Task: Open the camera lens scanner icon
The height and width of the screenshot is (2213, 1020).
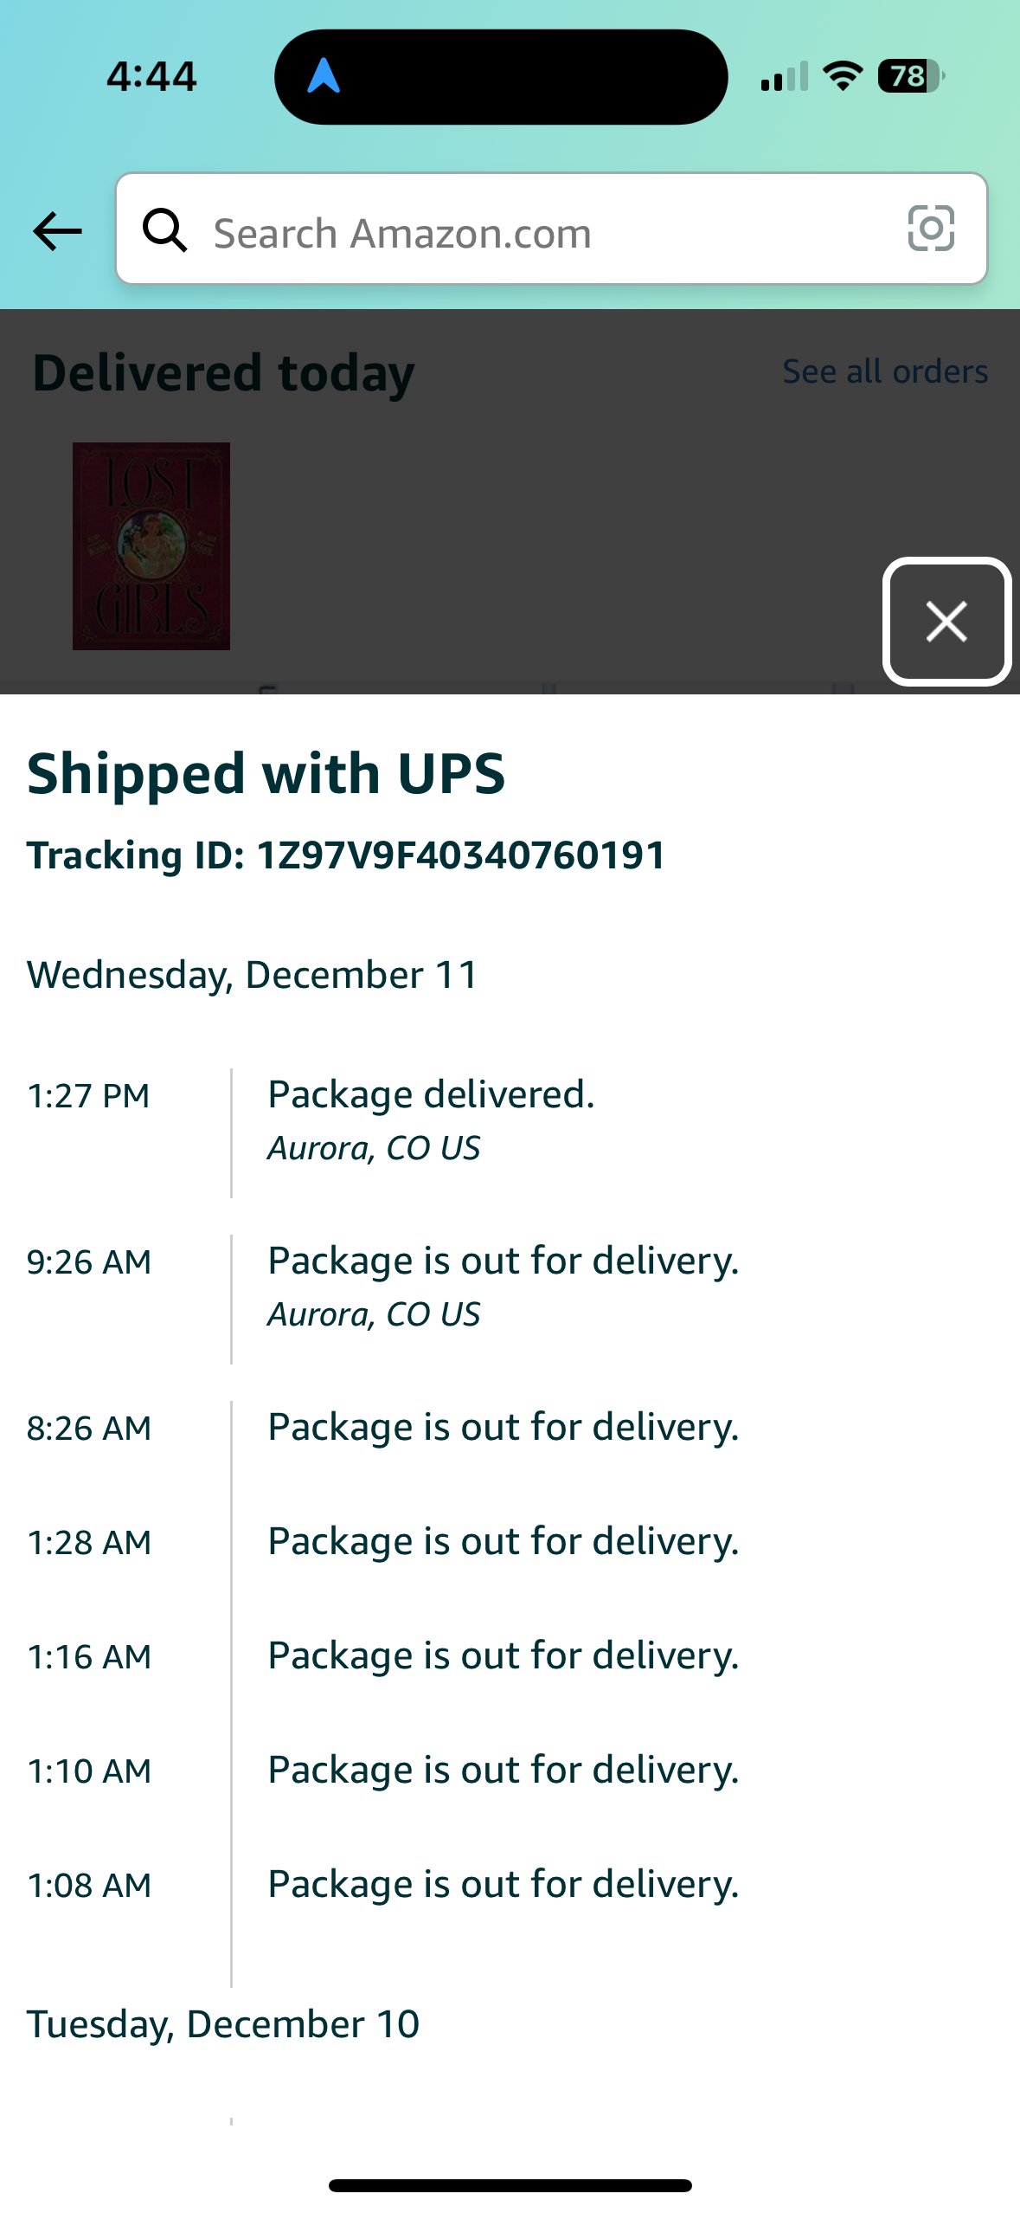Action: click(x=931, y=229)
